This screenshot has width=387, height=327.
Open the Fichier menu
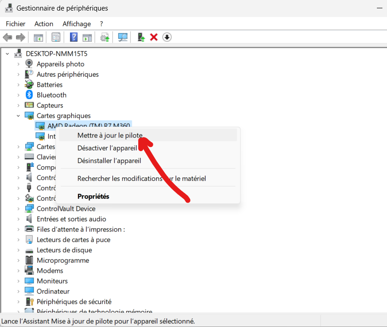pos(15,23)
